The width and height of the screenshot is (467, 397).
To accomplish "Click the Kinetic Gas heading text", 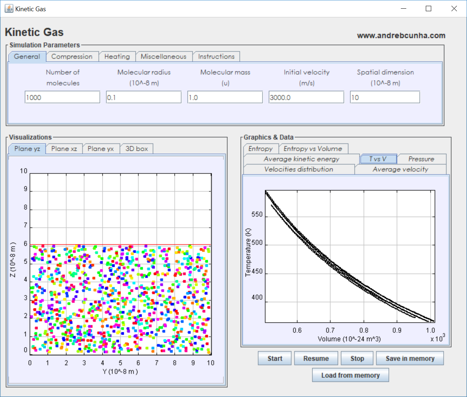I will (x=34, y=32).
